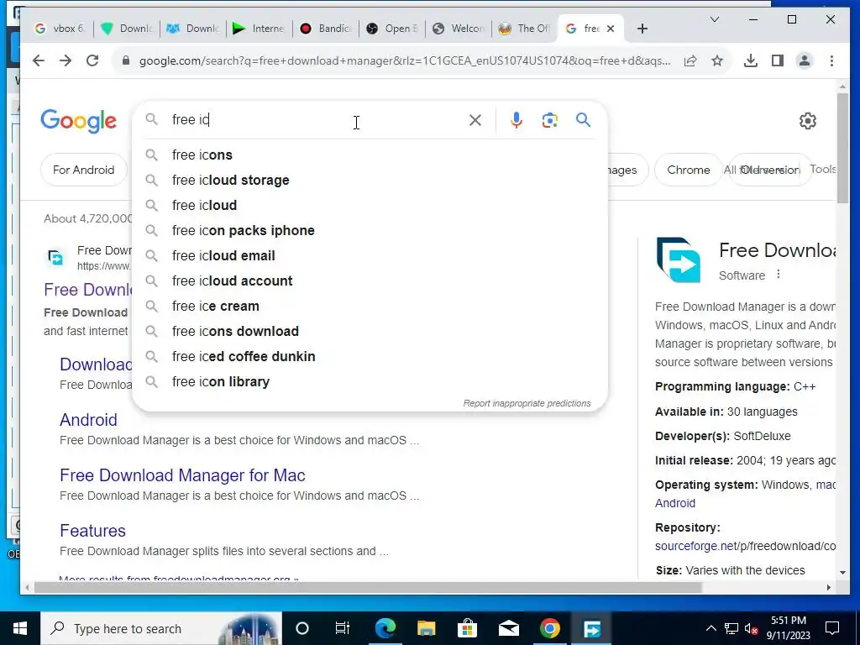
Task: Click the page vertical scrollbar thumb
Action: pyautogui.click(x=842, y=148)
